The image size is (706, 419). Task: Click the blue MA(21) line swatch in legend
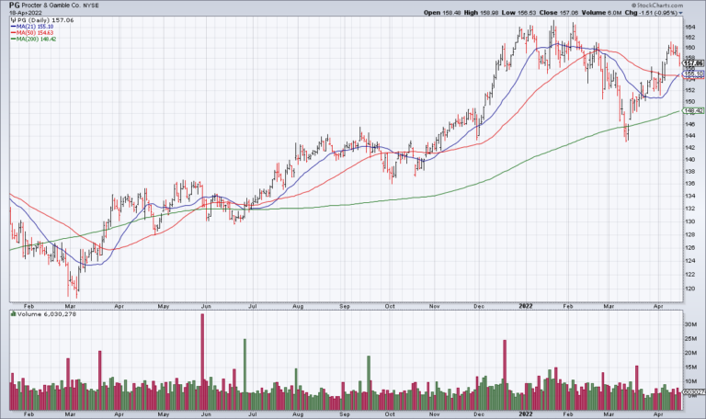point(14,27)
